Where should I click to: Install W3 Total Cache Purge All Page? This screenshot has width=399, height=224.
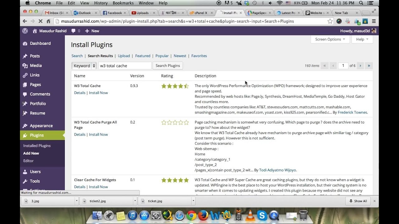pyautogui.click(x=98, y=134)
